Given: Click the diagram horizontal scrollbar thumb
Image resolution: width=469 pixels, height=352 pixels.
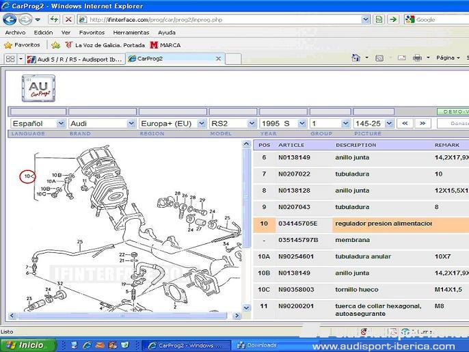Looking at the screenshot, I should coord(122,316).
